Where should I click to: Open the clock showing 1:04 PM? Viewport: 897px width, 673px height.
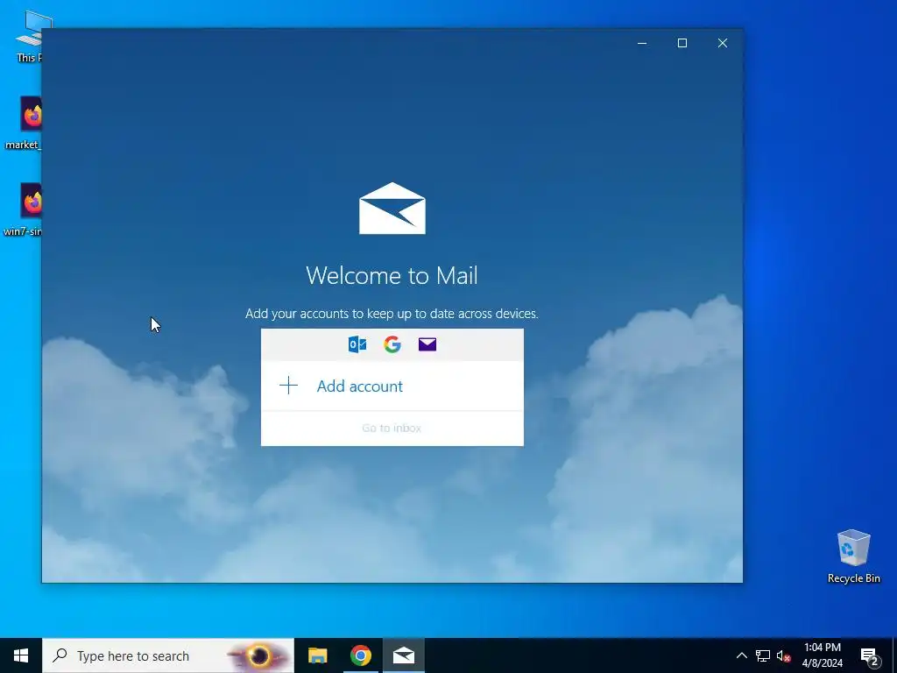tap(822, 655)
